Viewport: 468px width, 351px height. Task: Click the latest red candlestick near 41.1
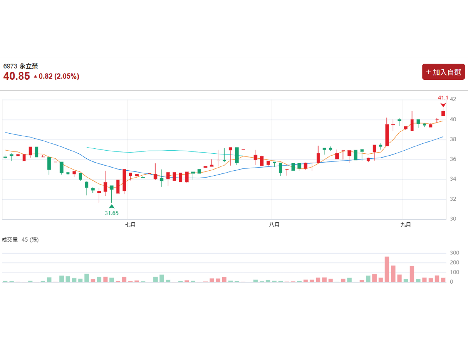pyautogui.click(x=443, y=113)
